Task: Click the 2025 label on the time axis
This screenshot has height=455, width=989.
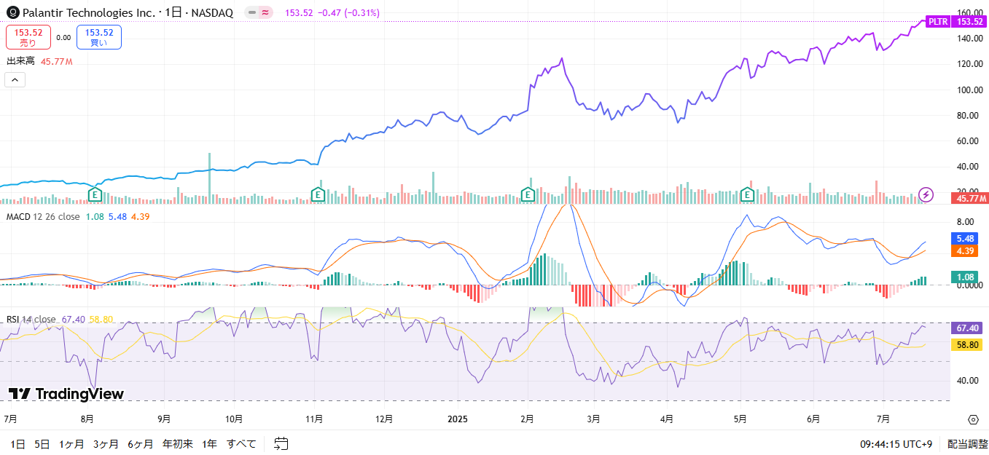Action: click(x=457, y=419)
